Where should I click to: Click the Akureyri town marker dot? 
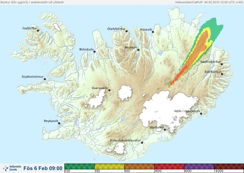pos(138,50)
